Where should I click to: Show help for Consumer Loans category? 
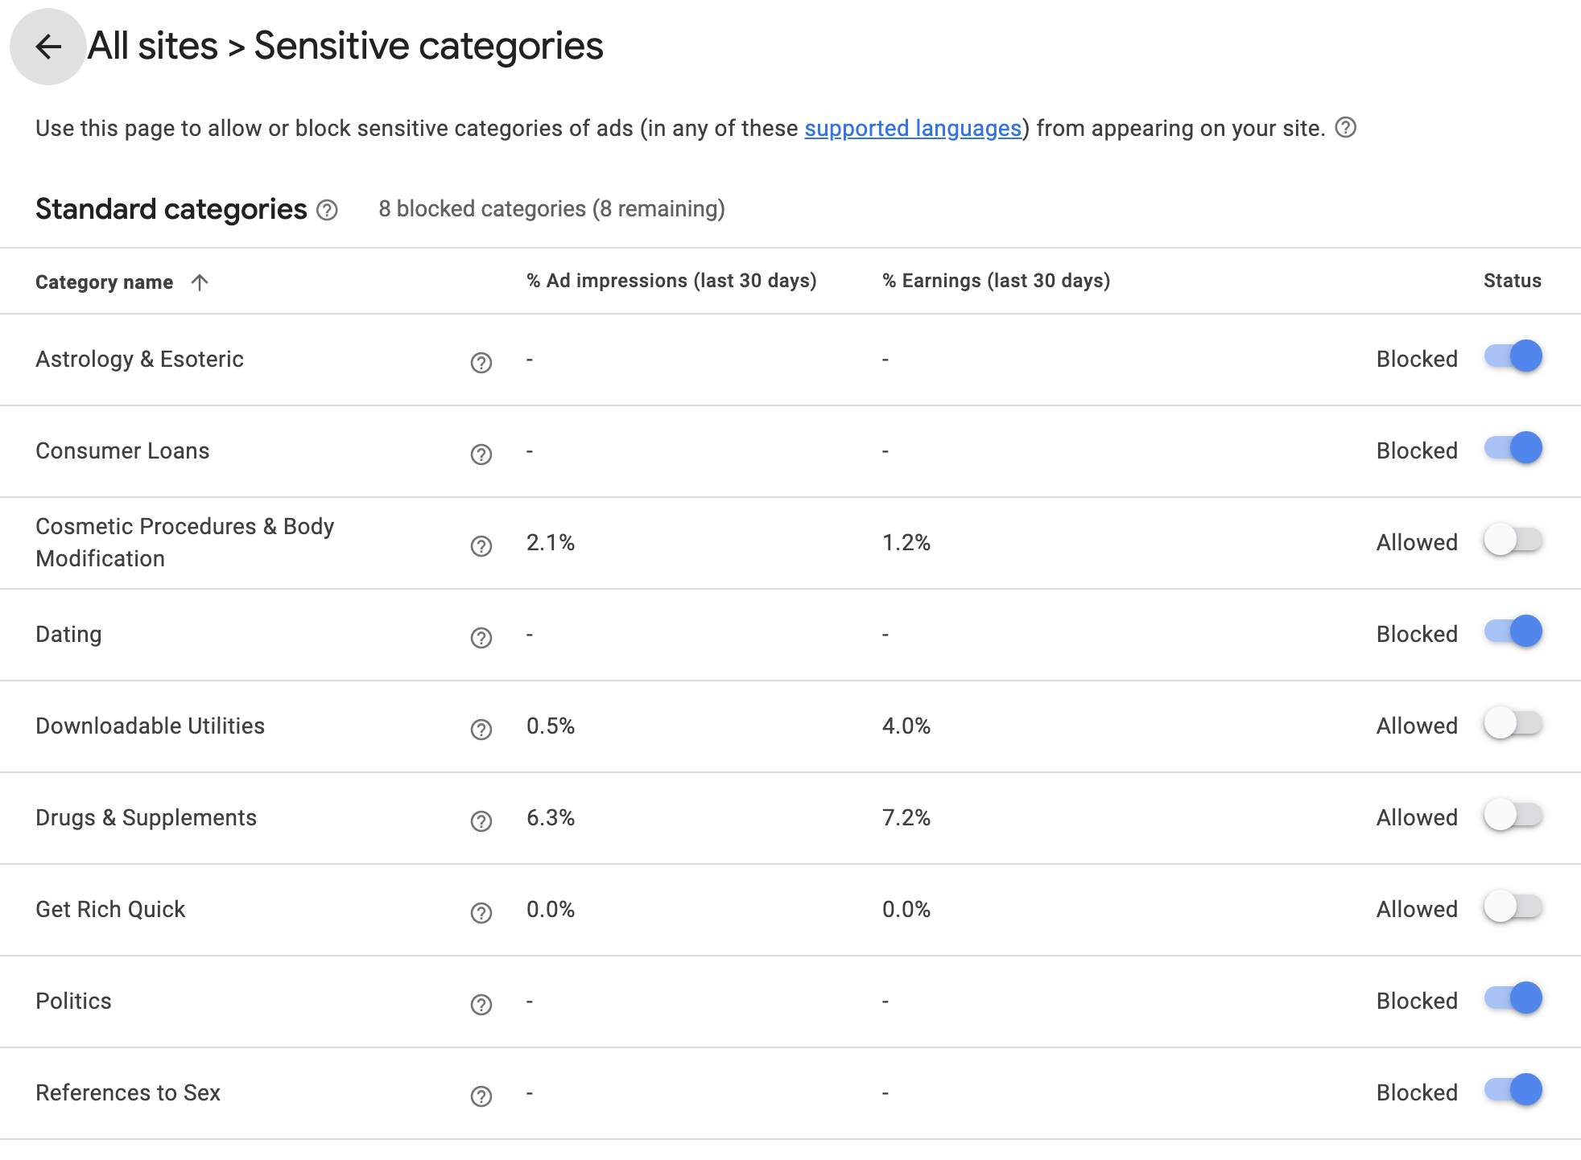481,455
